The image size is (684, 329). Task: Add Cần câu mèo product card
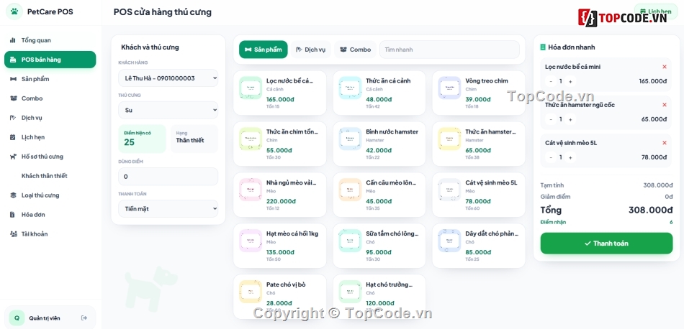coord(379,195)
